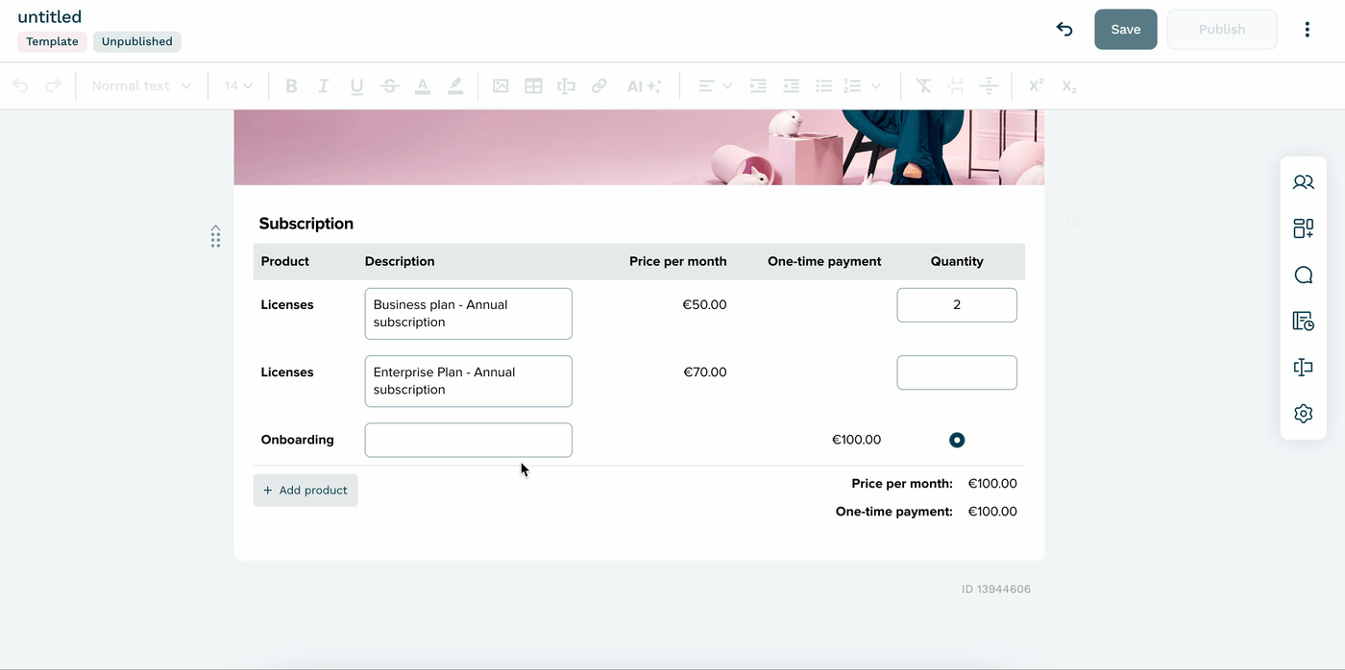Edit Business plan description field
The image size is (1345, 670).
coord(469,314)
